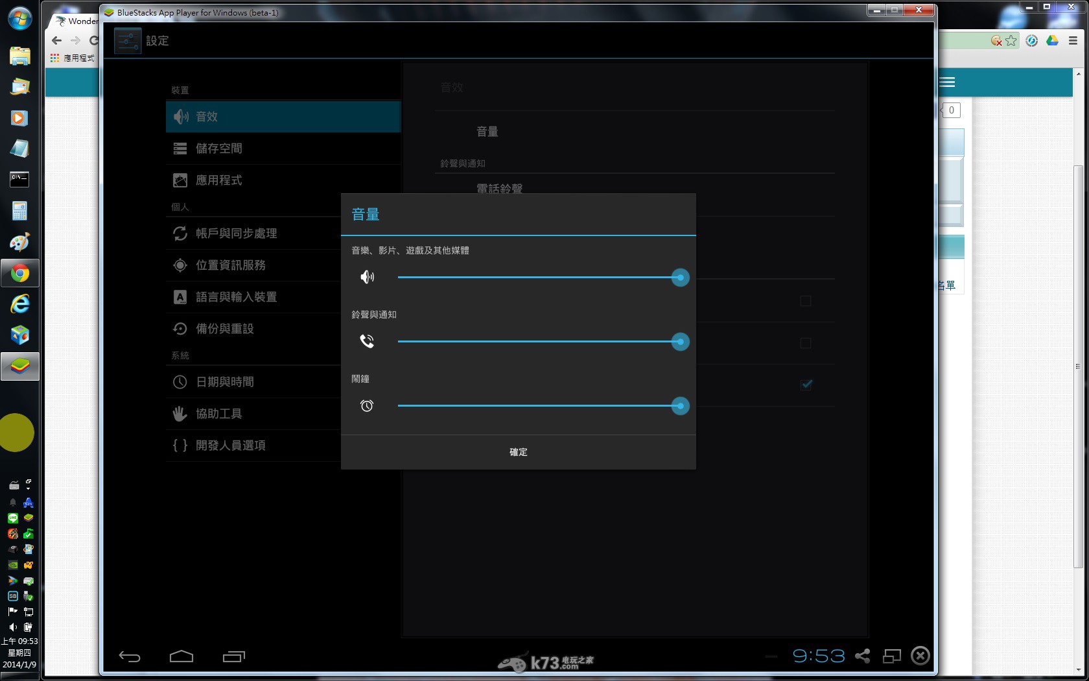The height and width of the screenshot is (681, 1089).
Task: Click the BlueStacks share icon
Action: pos(863,656)
